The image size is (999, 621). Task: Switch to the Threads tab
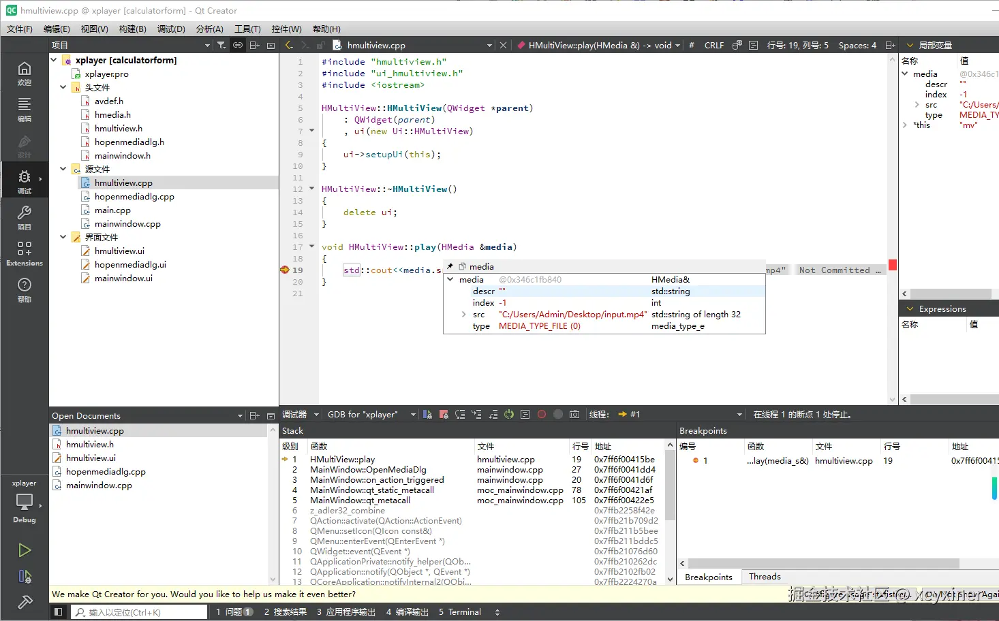765,577
